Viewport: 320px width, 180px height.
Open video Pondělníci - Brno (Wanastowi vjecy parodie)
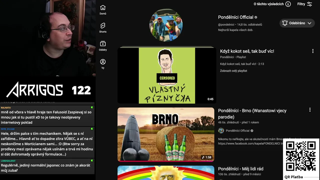pyautogui.click(x=252, y=114)
